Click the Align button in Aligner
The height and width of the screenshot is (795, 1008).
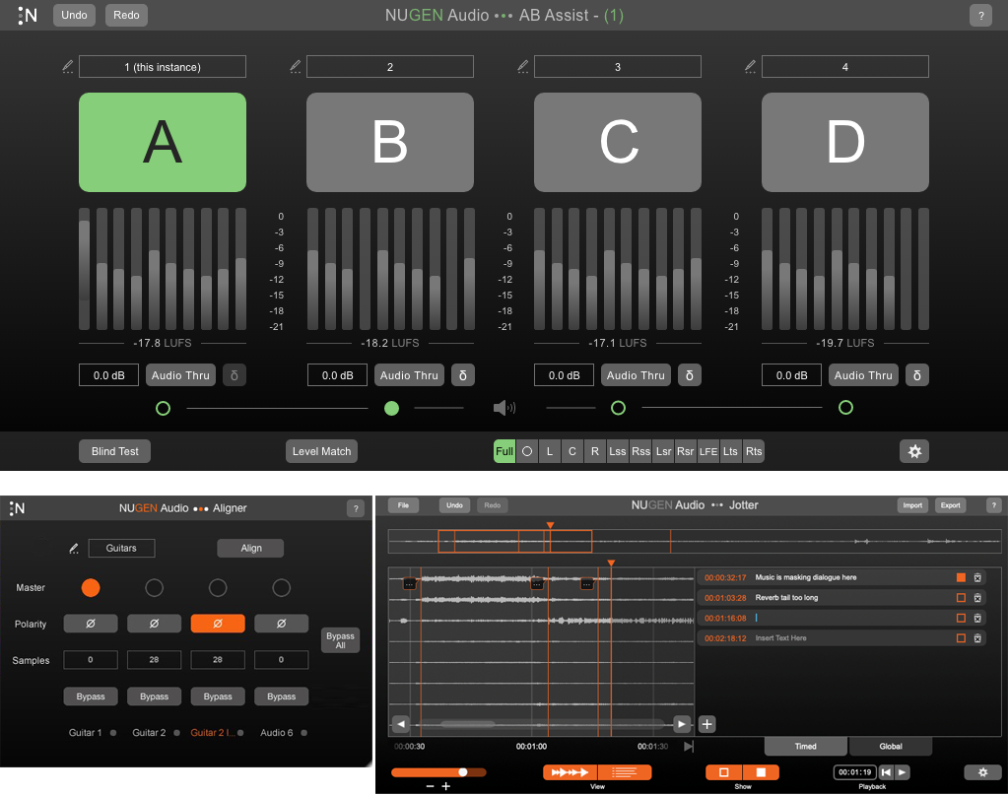tap(250, 548)
